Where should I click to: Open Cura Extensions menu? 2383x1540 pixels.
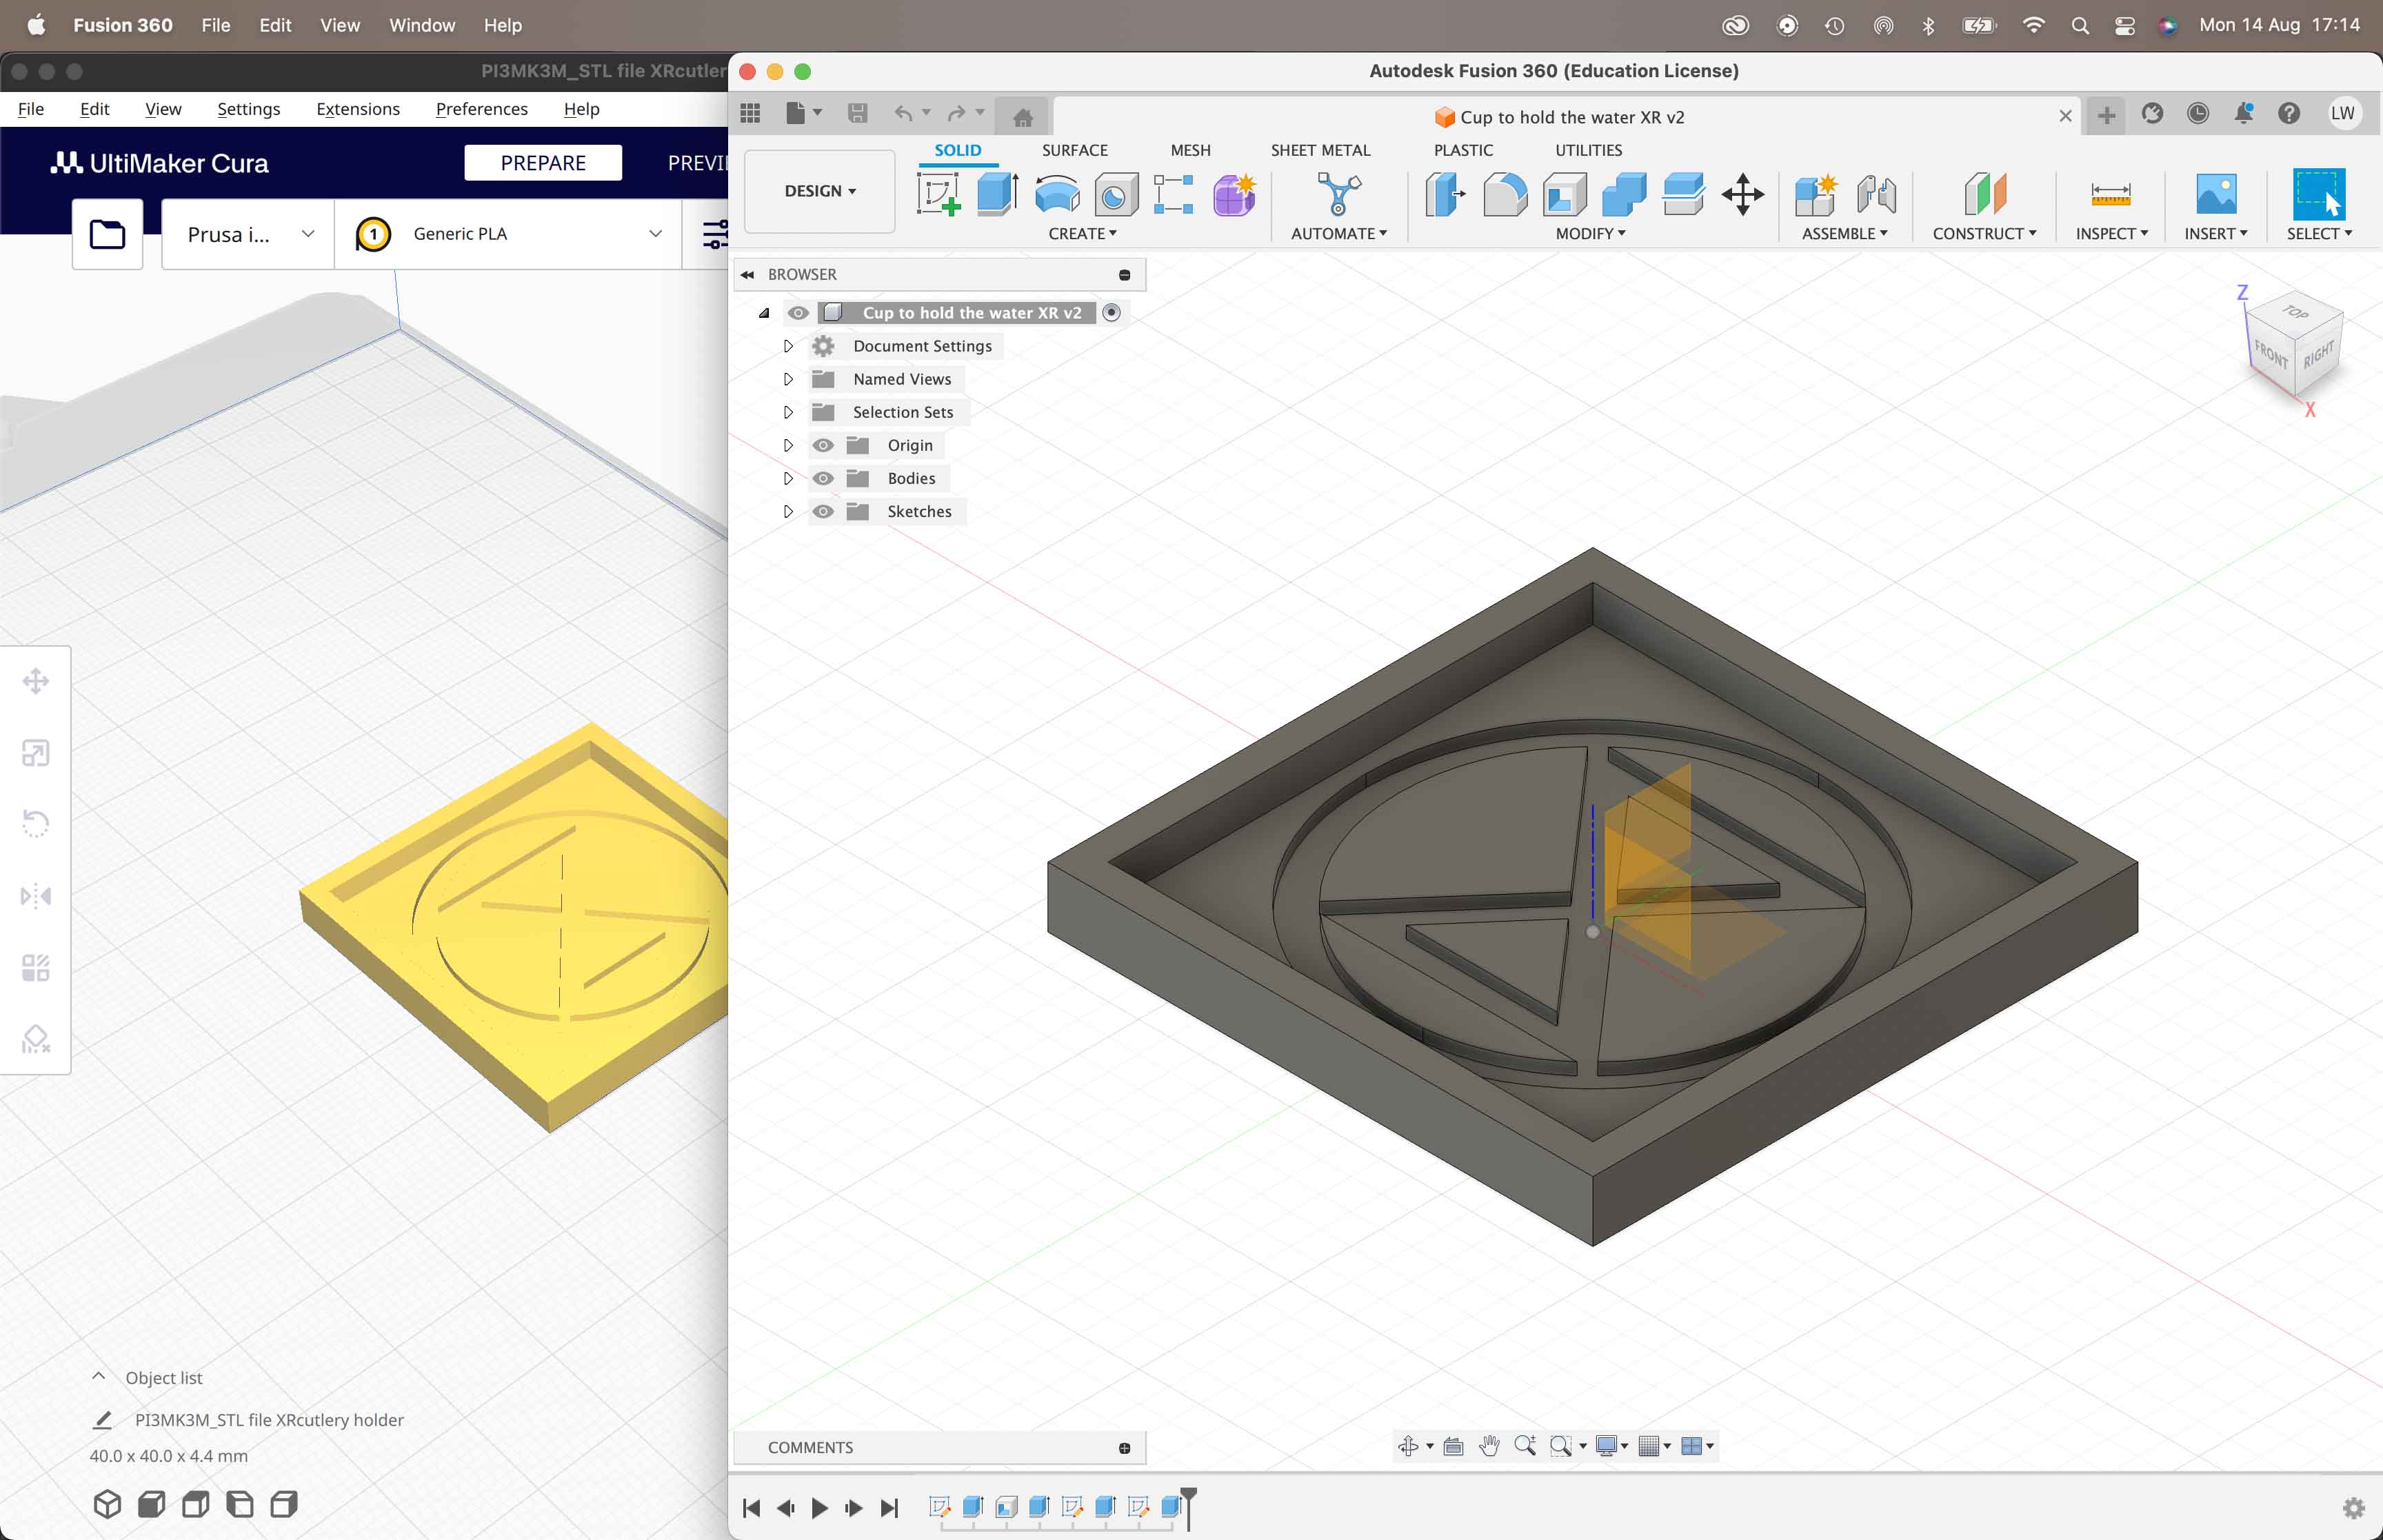(x=358, y=109)
